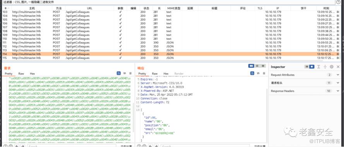Open the filter help question-mark icon
Screen dimensions: 344x147
click(339, 2)
